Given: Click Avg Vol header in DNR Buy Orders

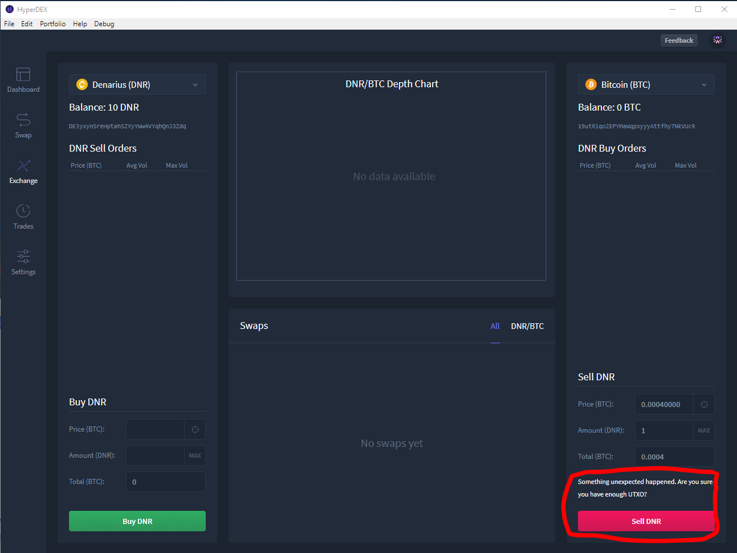Looking at the screenshot, I should point(646,165).
